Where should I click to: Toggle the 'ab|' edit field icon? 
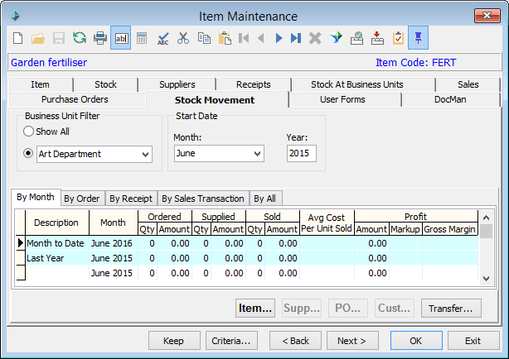coord(121,38)
